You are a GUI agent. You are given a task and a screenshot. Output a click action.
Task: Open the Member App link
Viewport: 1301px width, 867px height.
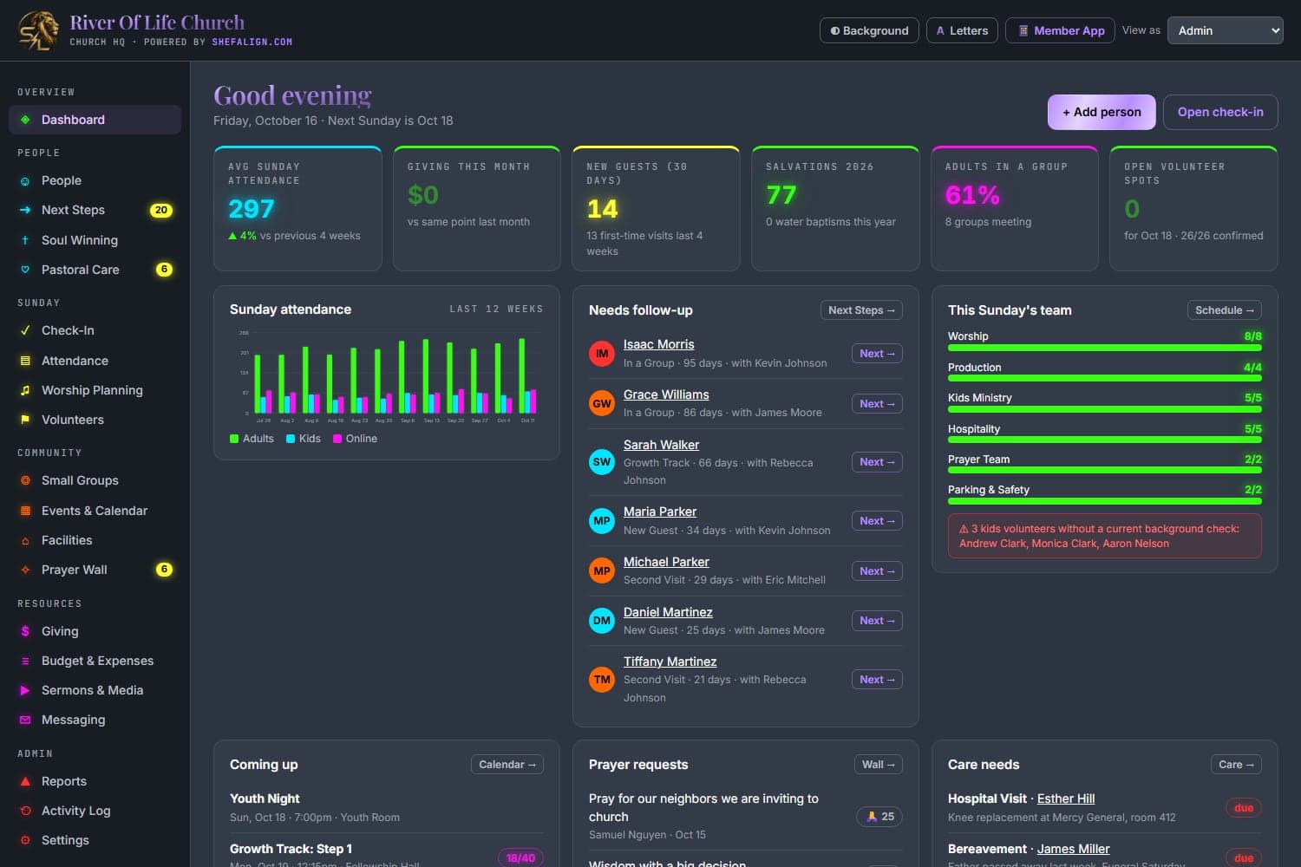1060,30
